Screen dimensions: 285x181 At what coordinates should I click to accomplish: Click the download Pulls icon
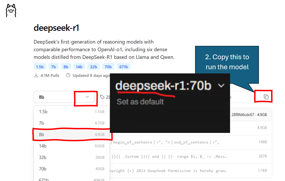[x=36, y=75]
